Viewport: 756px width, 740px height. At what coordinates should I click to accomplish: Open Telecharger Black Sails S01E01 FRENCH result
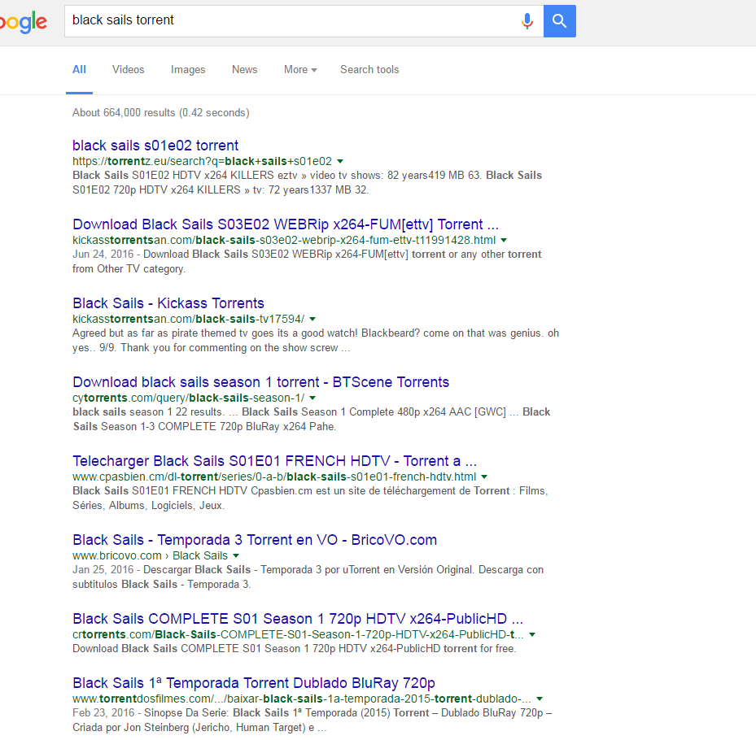274,461
